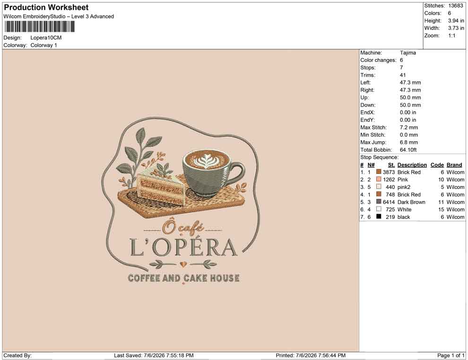Click the Stops value 7
The image size is (468, 360).
point(401,68)
